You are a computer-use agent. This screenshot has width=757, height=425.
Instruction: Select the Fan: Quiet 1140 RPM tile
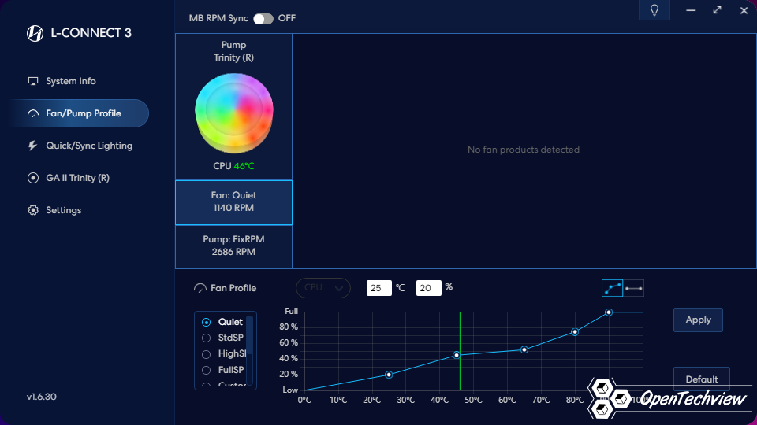coord(233,202)
